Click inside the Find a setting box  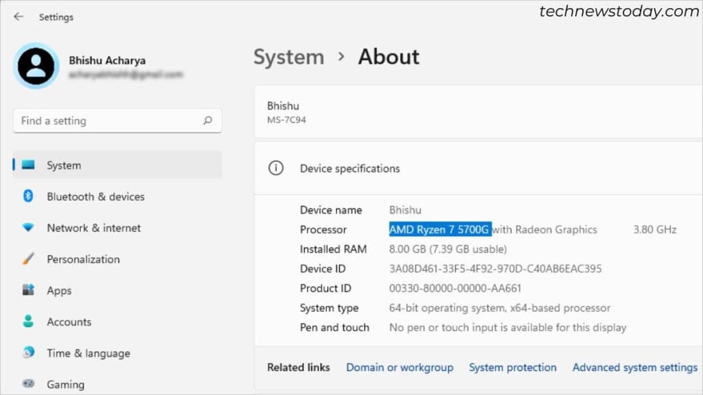click(103, 120)
